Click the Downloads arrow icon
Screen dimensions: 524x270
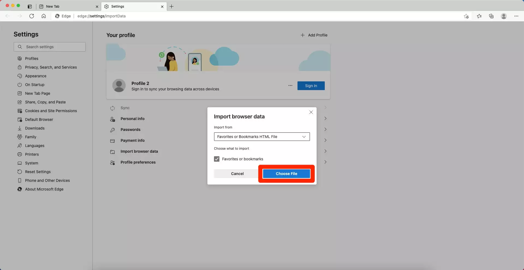pos(20,128)
